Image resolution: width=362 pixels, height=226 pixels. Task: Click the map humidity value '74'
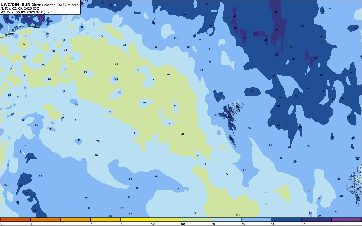(75, 120)
